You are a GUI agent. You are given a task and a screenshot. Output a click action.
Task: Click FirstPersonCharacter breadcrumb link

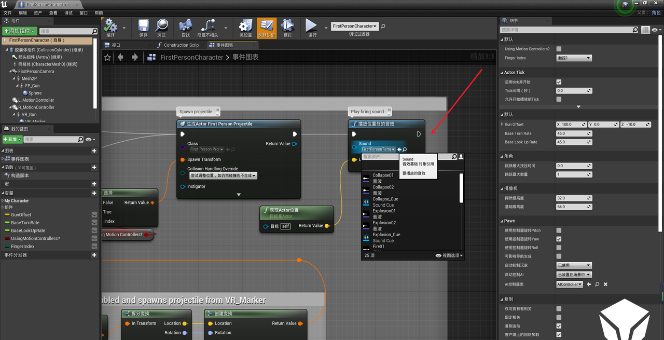pyautogui.click(x=191, y=57)
